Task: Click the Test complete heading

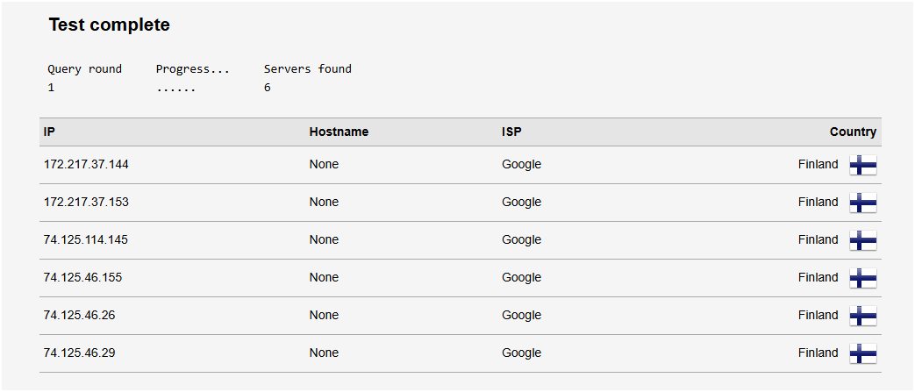Action: click(x=109, y=25)
